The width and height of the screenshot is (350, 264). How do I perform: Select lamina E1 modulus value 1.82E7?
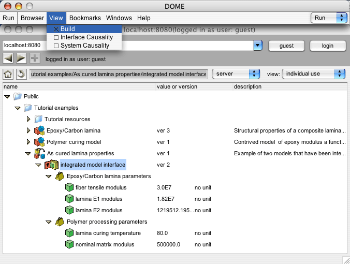click(x=166, y=199)
